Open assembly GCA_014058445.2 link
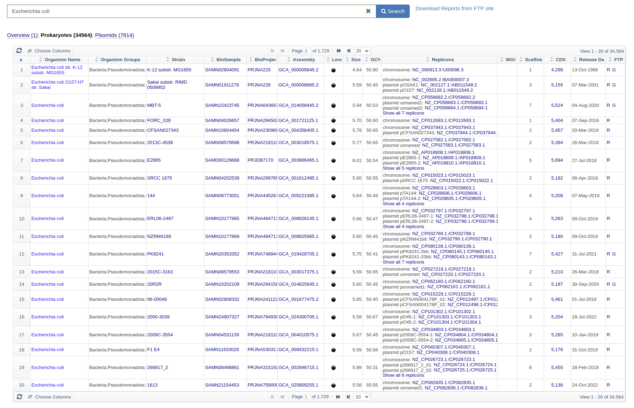 (x=298, y=105)
